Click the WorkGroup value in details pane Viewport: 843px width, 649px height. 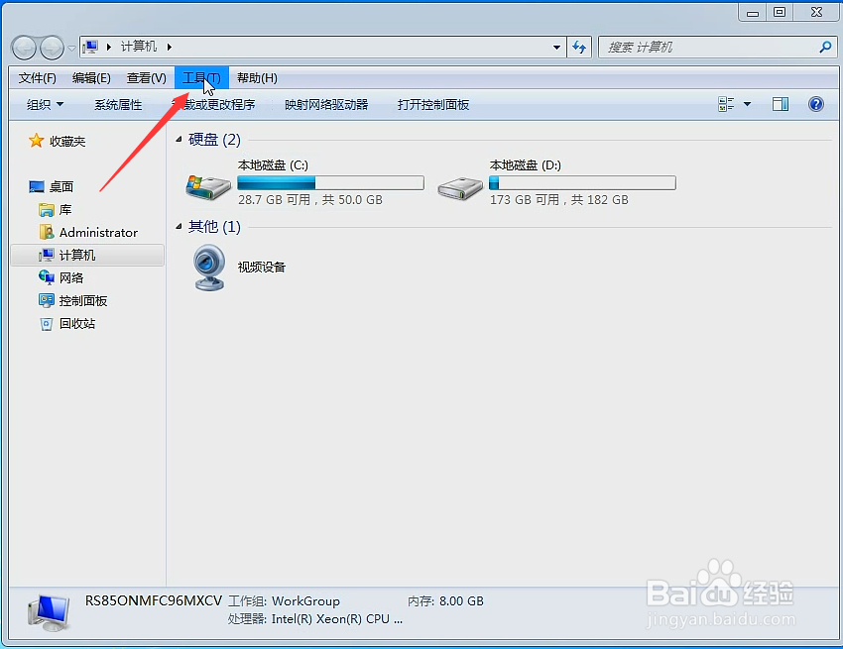[305, 601]
